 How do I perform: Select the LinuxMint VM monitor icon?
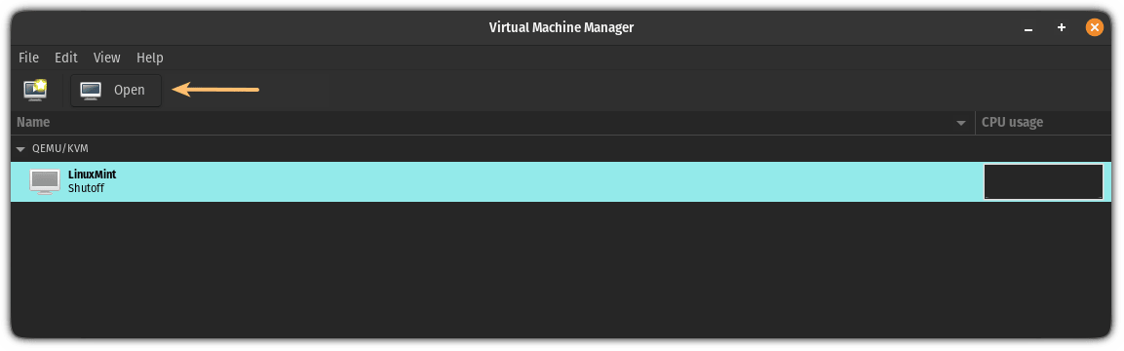(45, 182)
